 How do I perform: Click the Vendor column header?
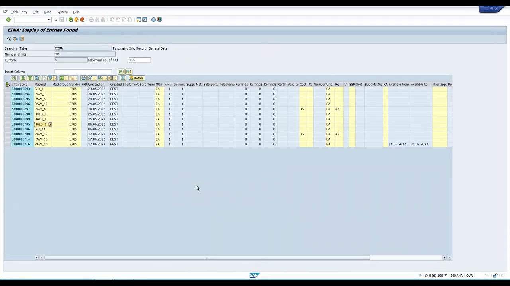click(x=75, y=84)
